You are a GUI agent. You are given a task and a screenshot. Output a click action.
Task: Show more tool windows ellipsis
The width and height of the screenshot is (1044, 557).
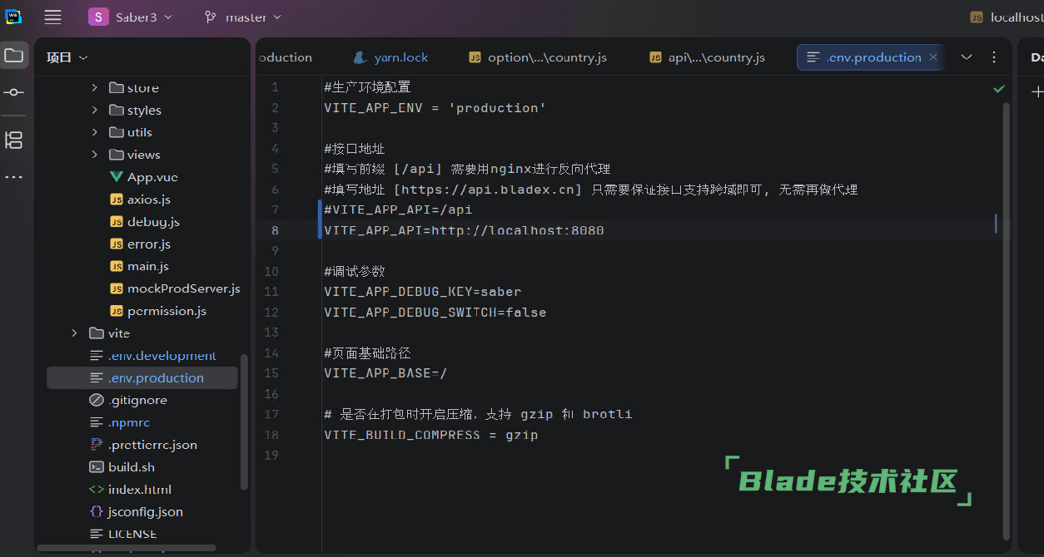pos(14,177)
